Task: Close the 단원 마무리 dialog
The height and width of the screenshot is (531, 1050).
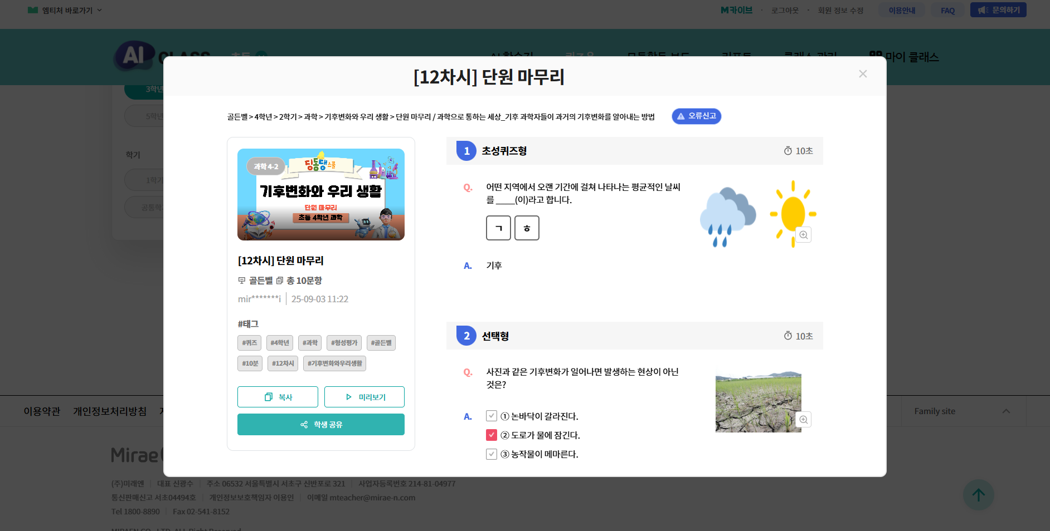Action: (863, 74)
